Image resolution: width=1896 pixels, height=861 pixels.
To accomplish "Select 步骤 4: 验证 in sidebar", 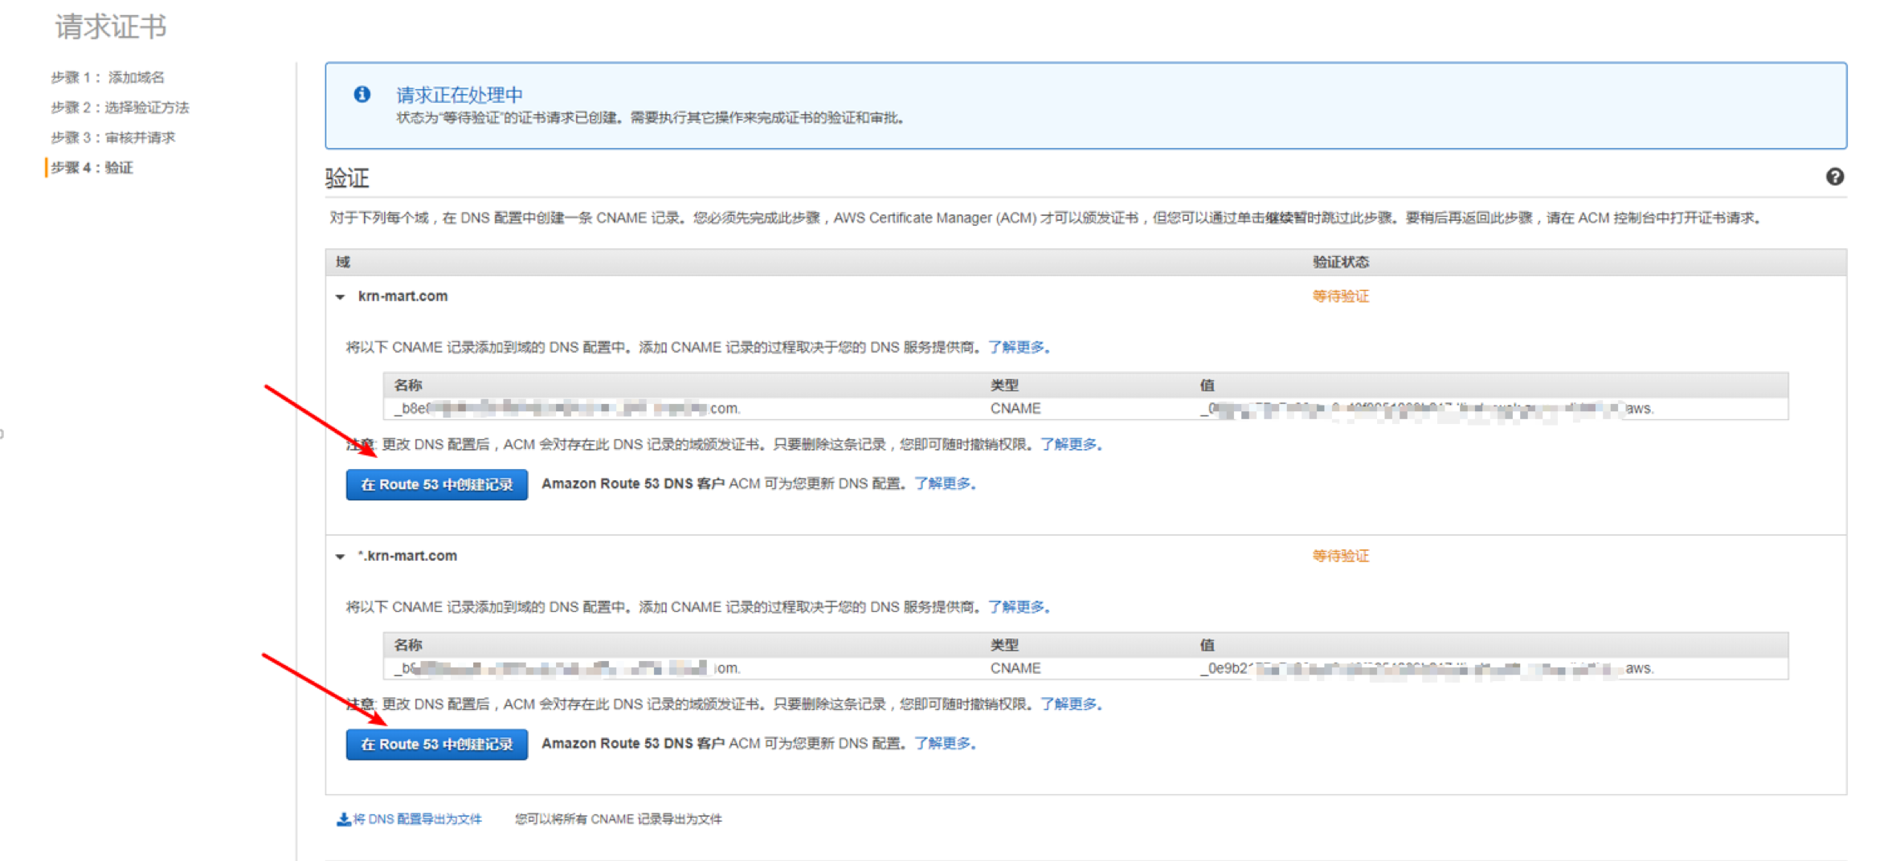I will (92, 168).
